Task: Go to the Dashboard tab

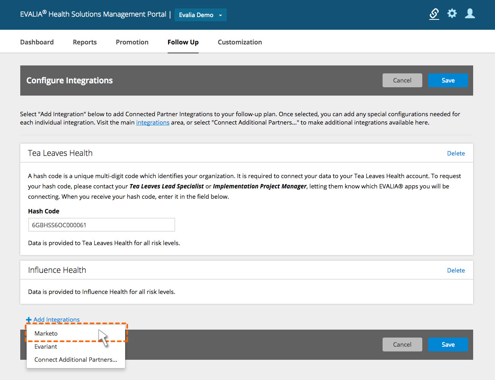Action: (x=37, y=42)
